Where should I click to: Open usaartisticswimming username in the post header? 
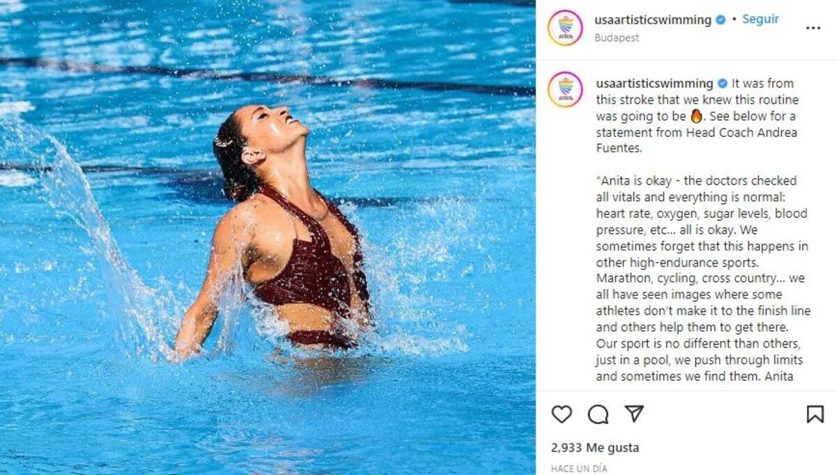coord(653,20)
